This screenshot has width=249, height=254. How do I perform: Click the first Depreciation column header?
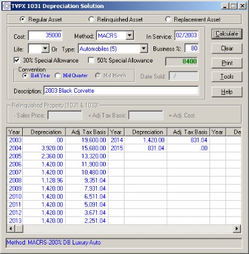(x=44, y=132)
